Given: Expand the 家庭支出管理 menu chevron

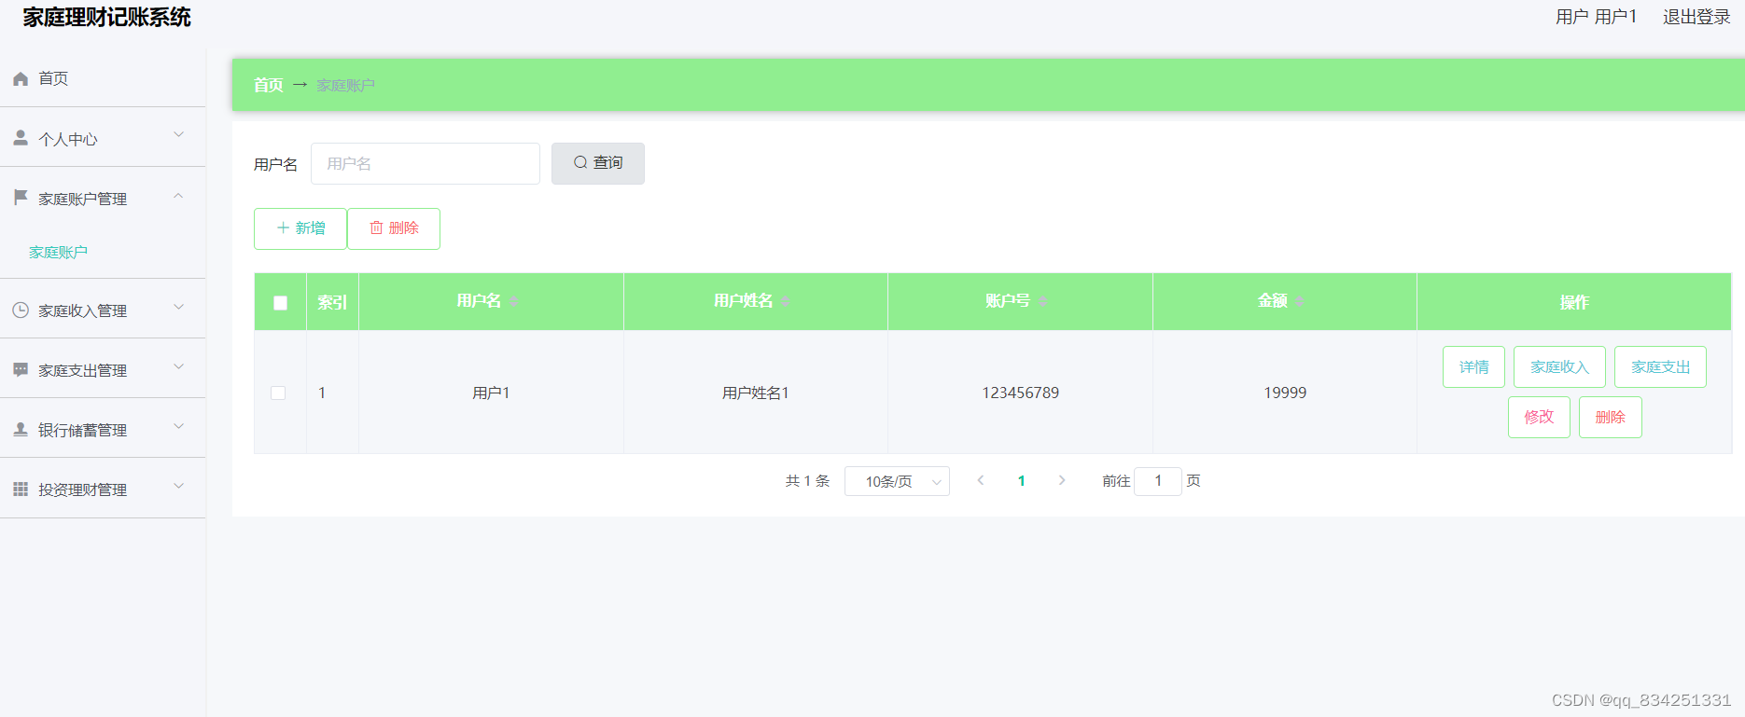Looking at the screenshot, I should tap(179, 366).
